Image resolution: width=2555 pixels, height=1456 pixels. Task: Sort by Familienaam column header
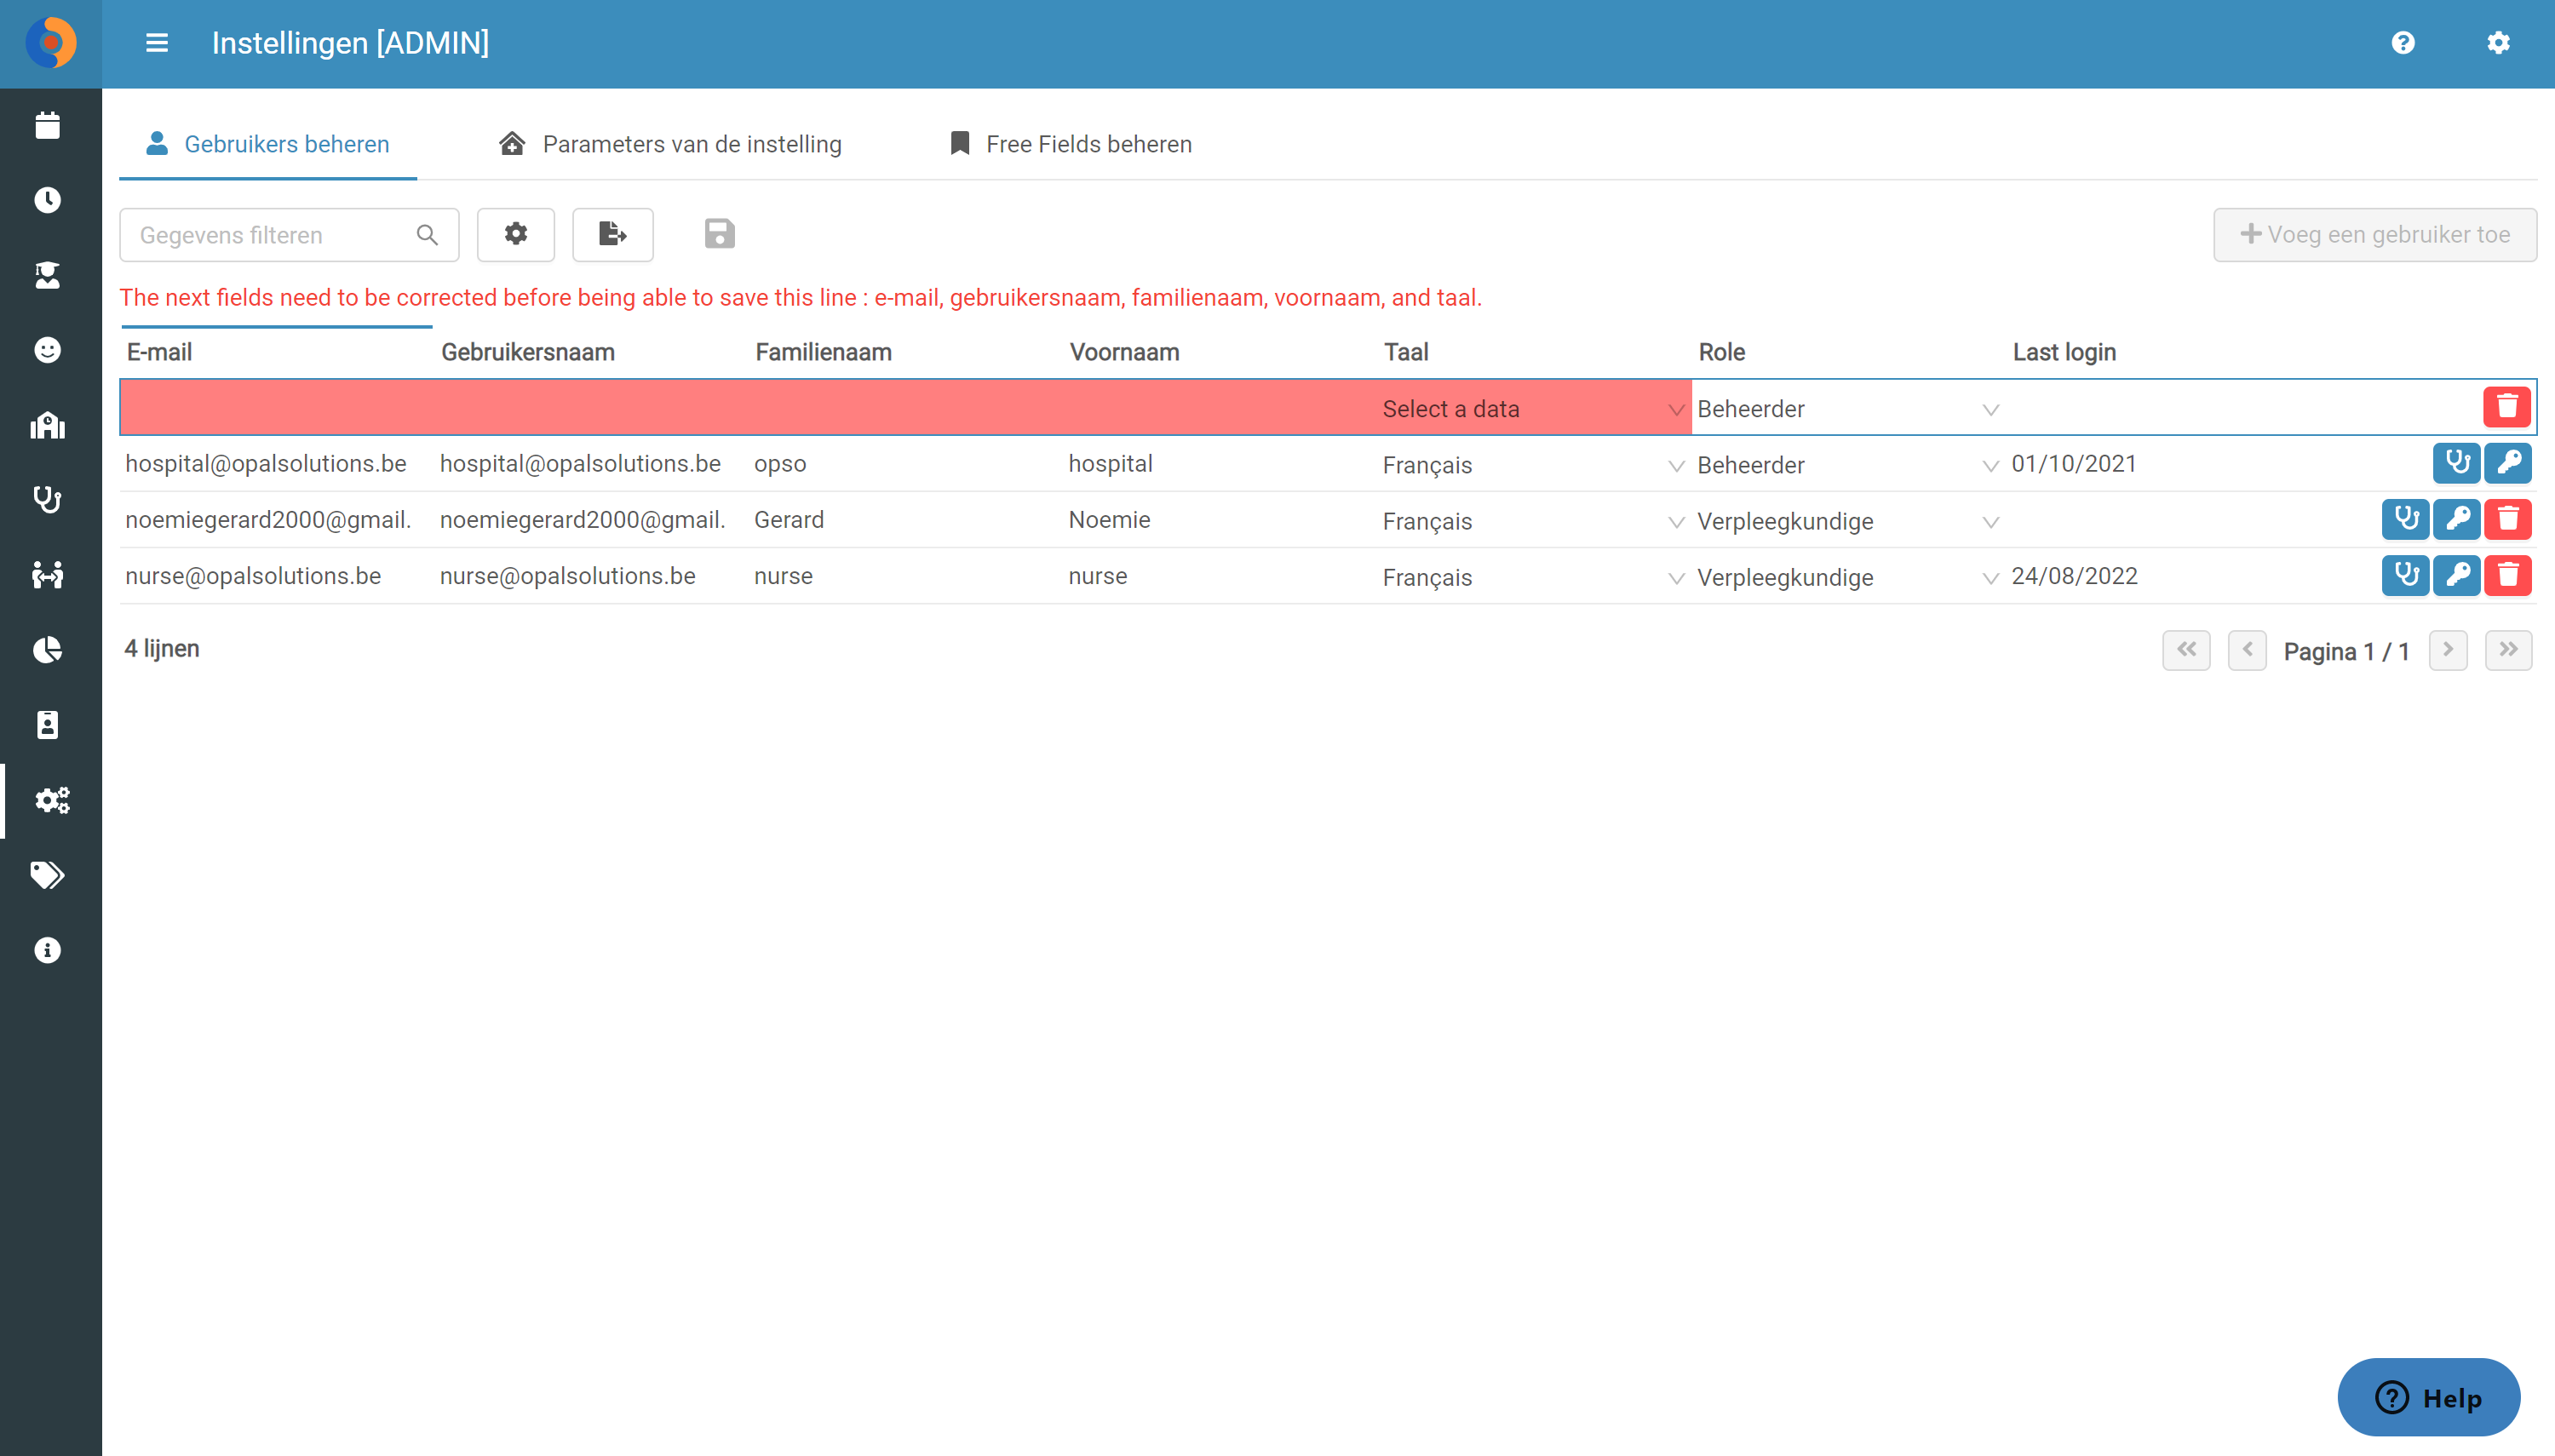[824, 352]
